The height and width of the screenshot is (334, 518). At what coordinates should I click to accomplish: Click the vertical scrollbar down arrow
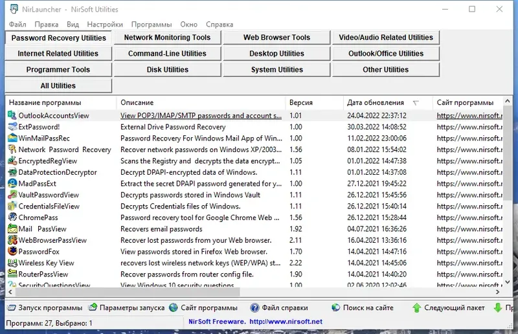tap(508, 282)
